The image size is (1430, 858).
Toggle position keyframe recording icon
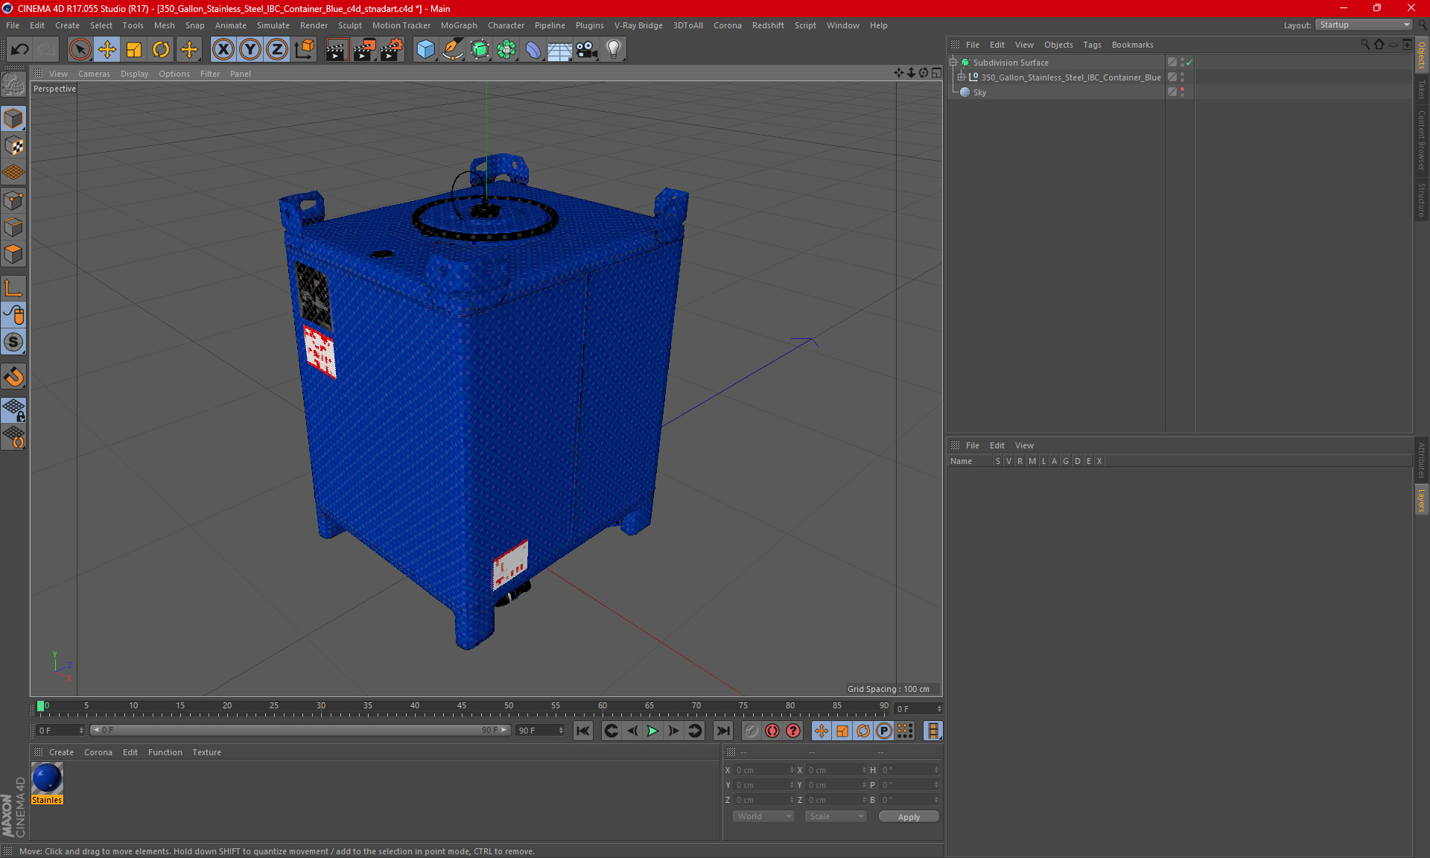[x=821, y=731]
